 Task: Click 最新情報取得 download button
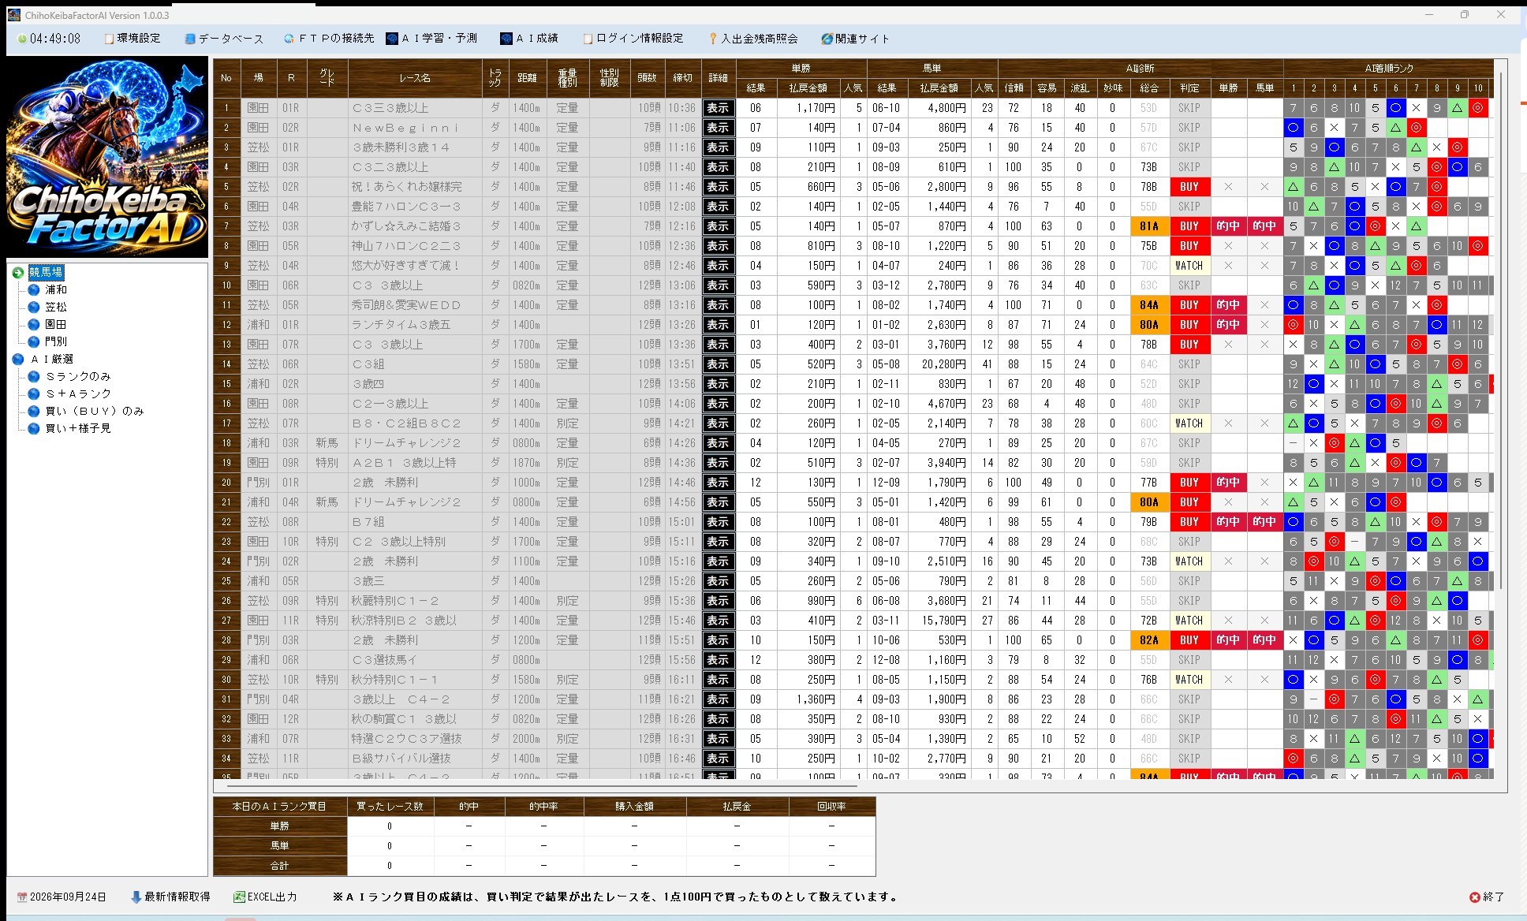[170, 897]
